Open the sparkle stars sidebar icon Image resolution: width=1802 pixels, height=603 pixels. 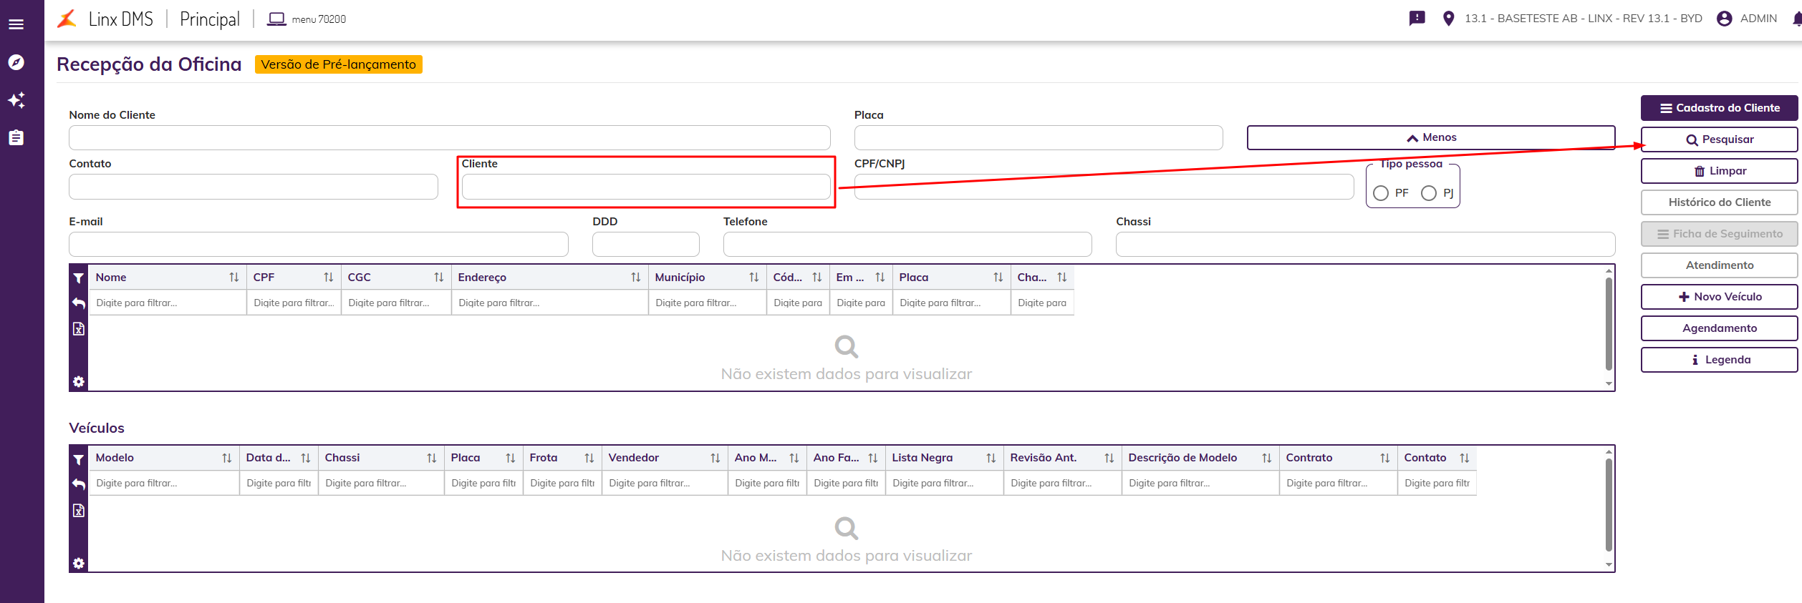point(16,100)
